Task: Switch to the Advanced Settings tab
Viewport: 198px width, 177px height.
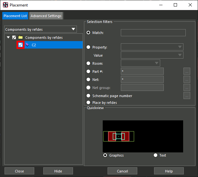Action: pyautogui.click(x=46, y=16)
